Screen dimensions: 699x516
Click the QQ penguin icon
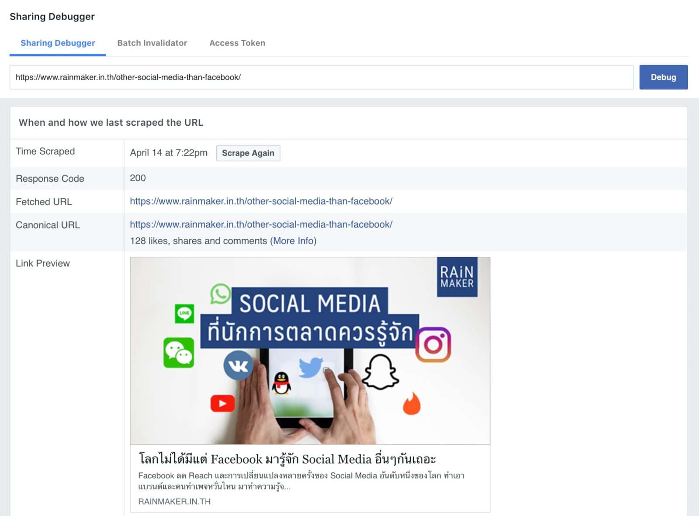(282, 383)
